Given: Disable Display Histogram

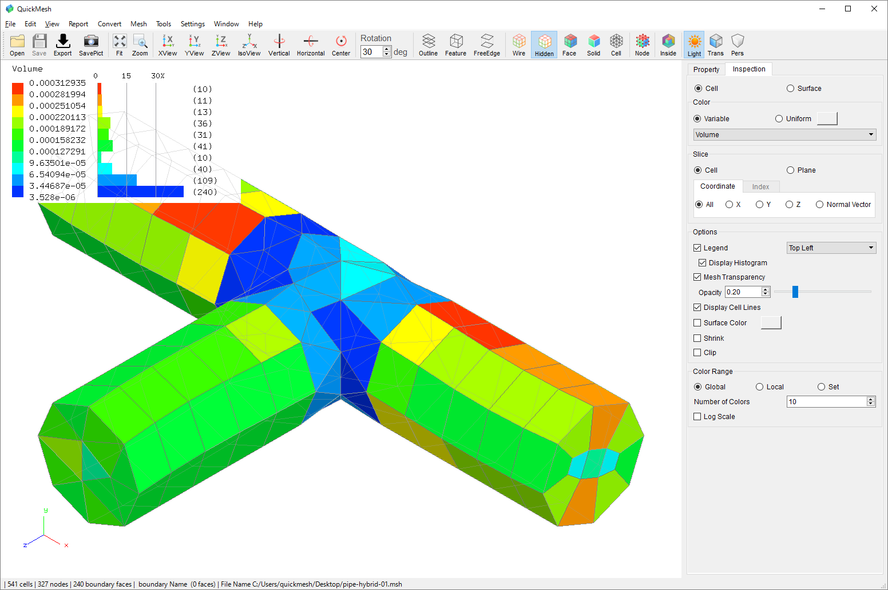Looking at the screenshot, I should [702, 263].
